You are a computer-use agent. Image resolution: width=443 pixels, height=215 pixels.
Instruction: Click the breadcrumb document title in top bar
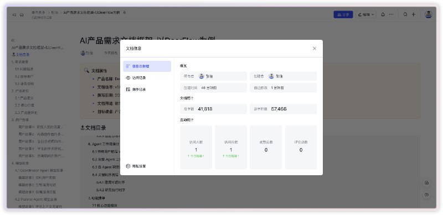92,13
